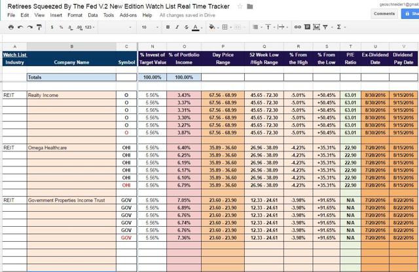Screen dimensions: 419x272
Task: Open the borders menu
Action: (227, 27)
